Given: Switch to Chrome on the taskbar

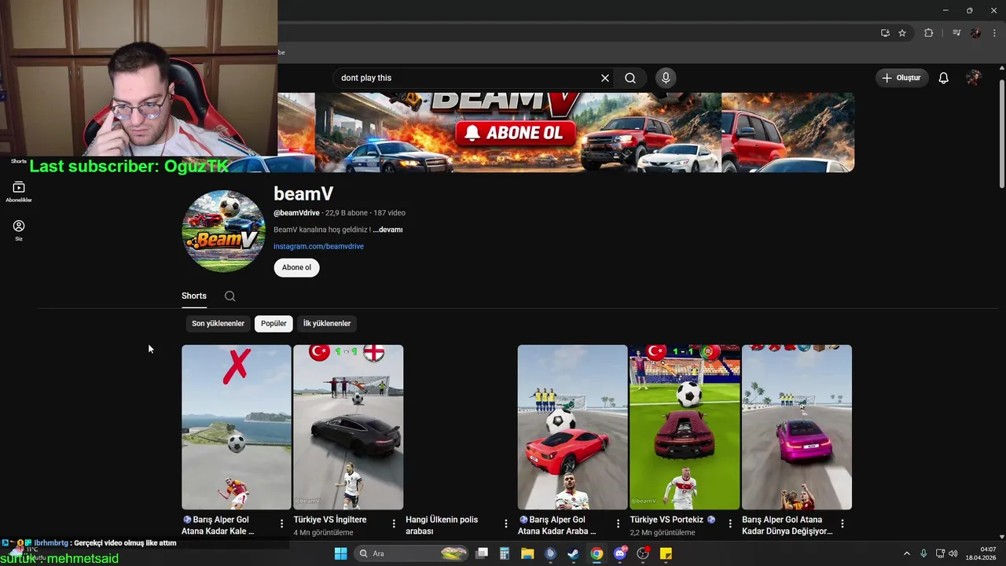Looking at the screenshot, I should coord(597,553).
